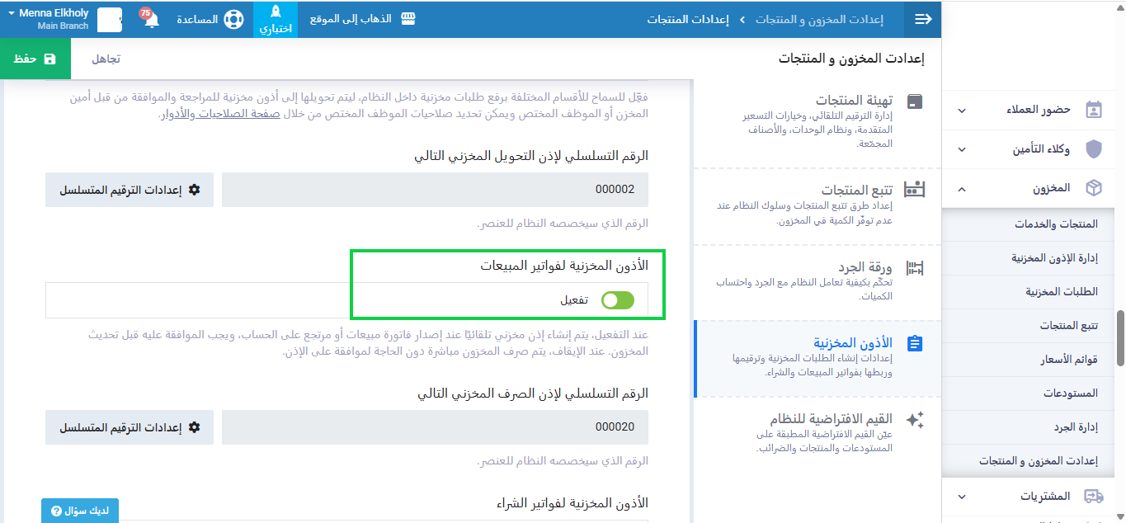1126x523 pixels.
Task: Click the green حفظ save button
Action: (x=35, y=59)
